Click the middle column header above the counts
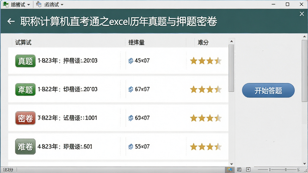 point(136,42)
